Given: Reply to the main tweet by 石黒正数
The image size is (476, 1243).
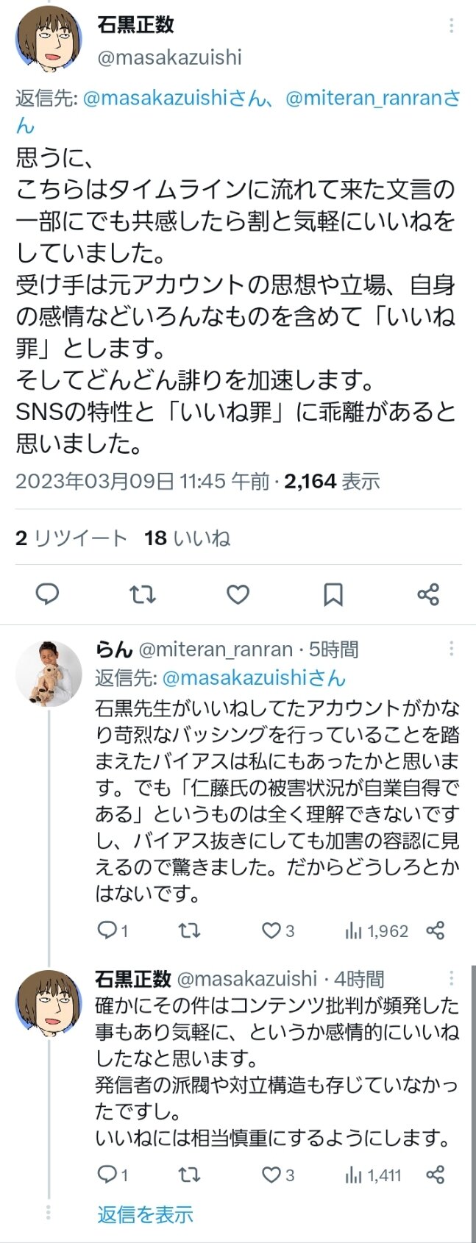Looking at the screenshot, I should click(47, 594).
